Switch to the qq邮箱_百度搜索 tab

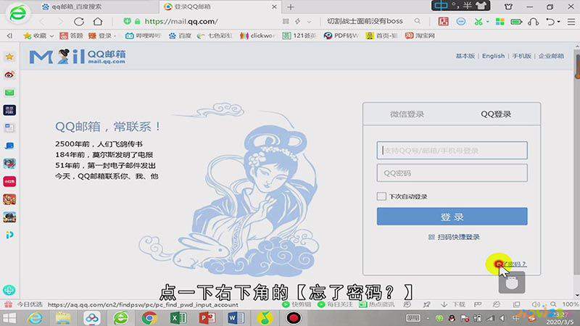[x=76, y=7]
